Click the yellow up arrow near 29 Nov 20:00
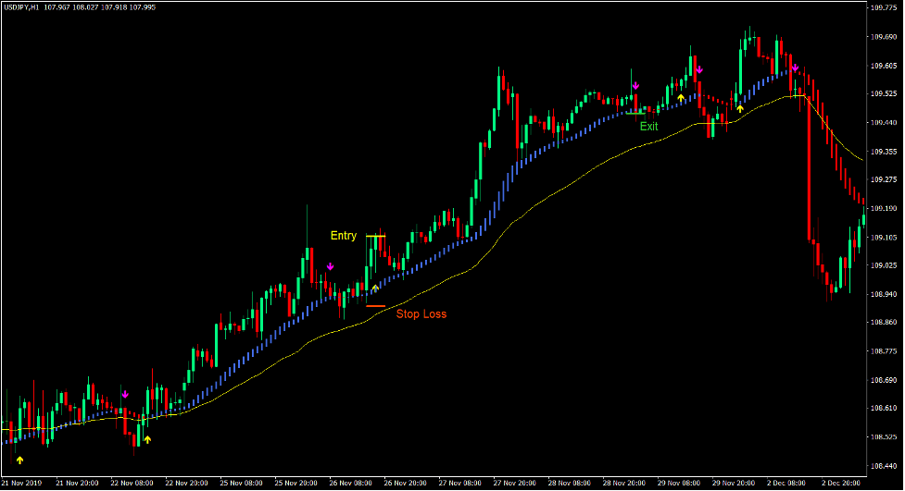This screenshot has height=491, width=905. [739, 108]
